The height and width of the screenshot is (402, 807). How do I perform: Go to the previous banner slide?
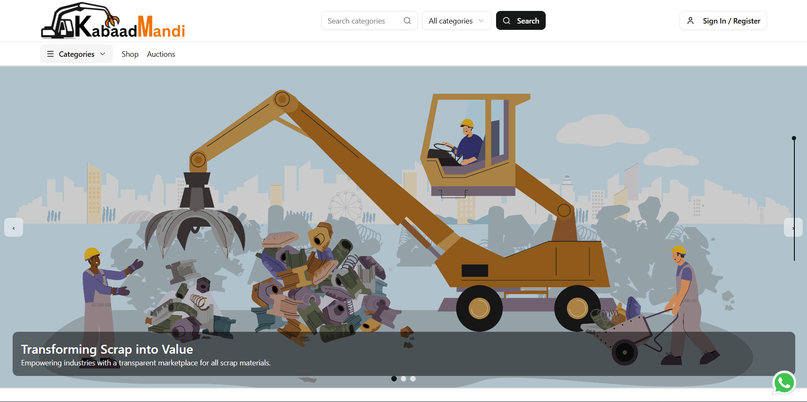pyautogui.click(x=13, y=227)
